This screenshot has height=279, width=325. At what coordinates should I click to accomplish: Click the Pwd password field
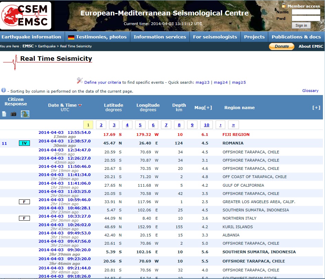pos(306,19)
